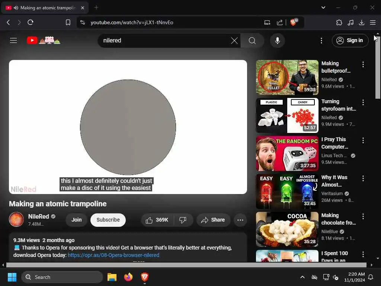Show hidden system tray icons
The image size is (381, 286).
pyautogui.click(x=302, y=277)
